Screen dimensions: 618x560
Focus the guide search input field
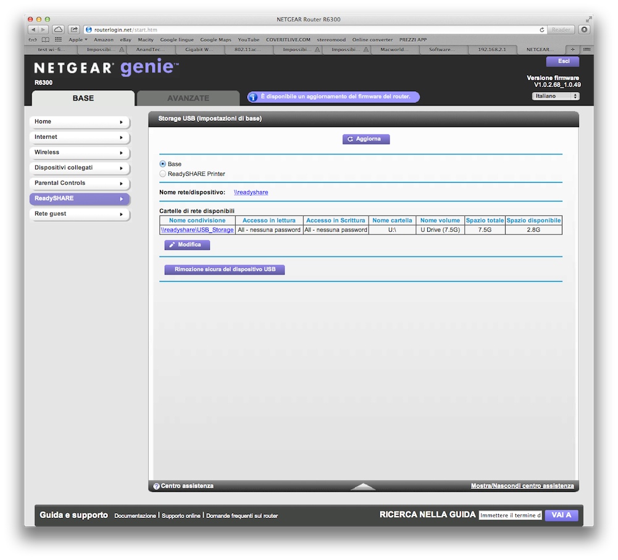click(x=511, y=516)
